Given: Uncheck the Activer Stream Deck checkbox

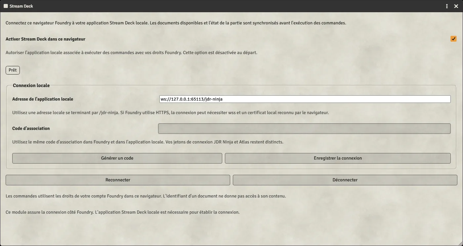Looking at the screenshot, I should pos(453,39).
